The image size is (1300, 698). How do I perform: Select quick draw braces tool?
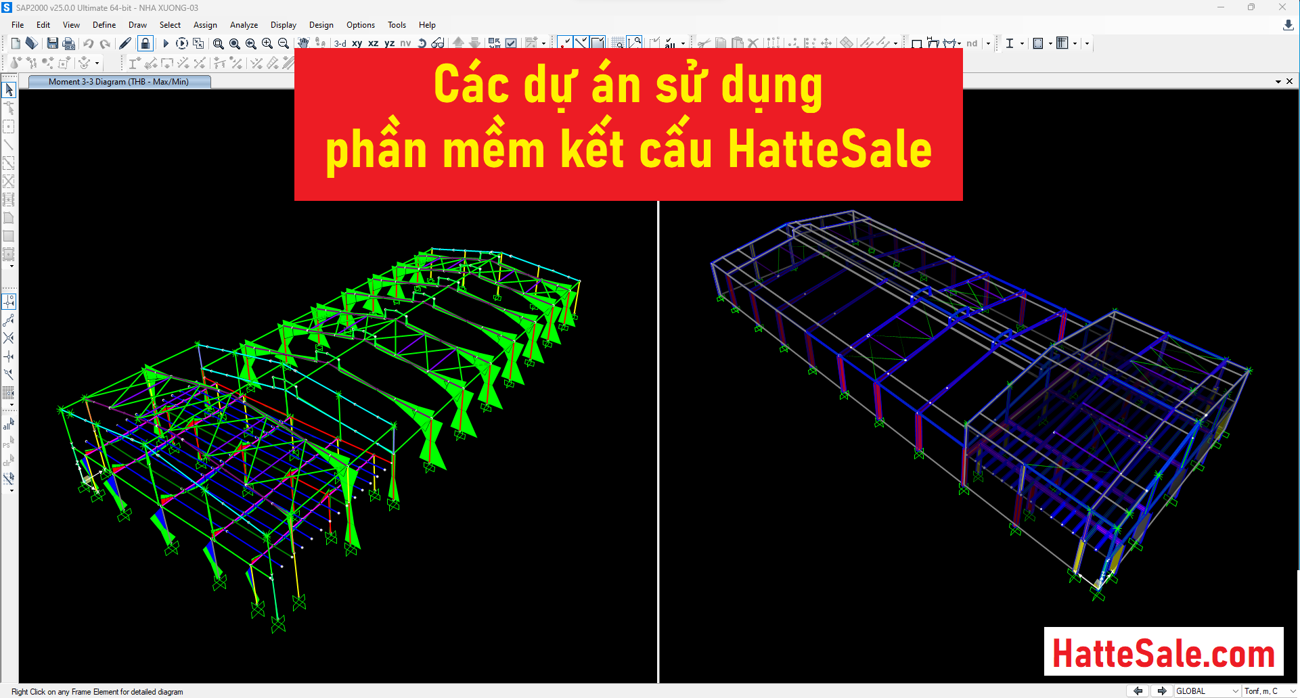coord(9,181)
